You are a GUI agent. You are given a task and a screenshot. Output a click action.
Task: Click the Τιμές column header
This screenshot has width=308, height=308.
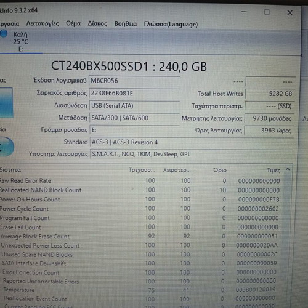point(274,171)
